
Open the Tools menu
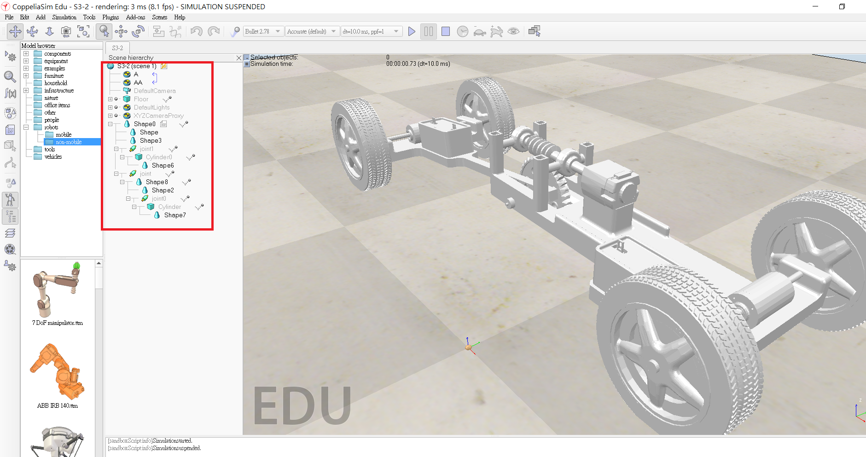click(x=89, y=17)
